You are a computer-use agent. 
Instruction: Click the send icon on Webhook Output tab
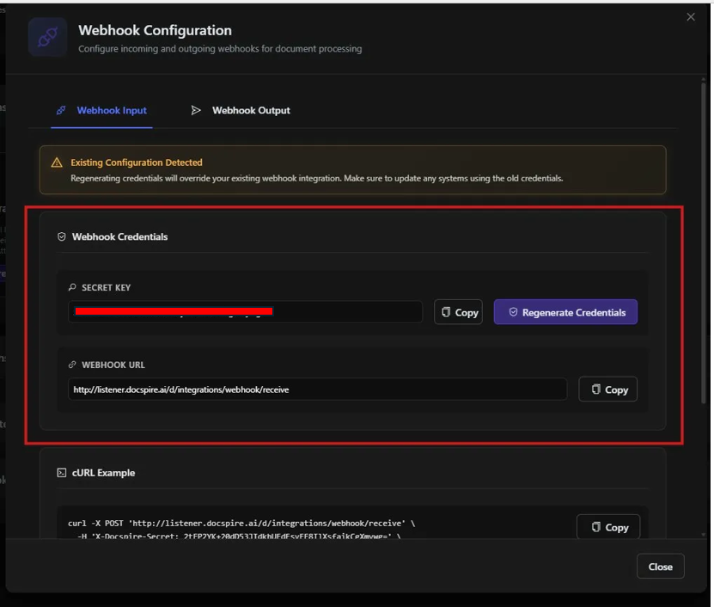[x=196, y=110]
